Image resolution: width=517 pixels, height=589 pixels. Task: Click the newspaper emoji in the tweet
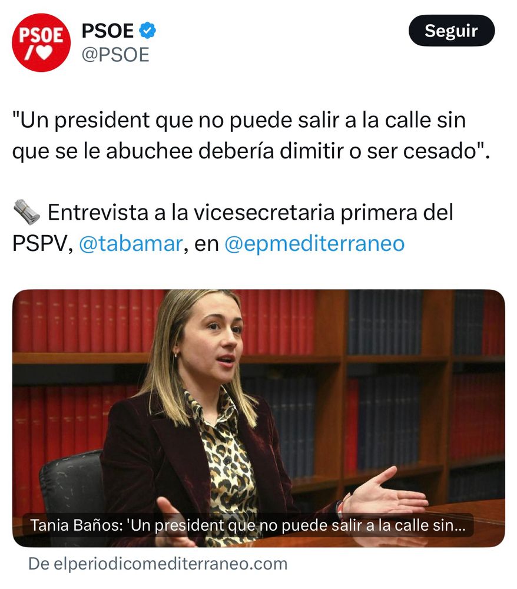[26, 212]
